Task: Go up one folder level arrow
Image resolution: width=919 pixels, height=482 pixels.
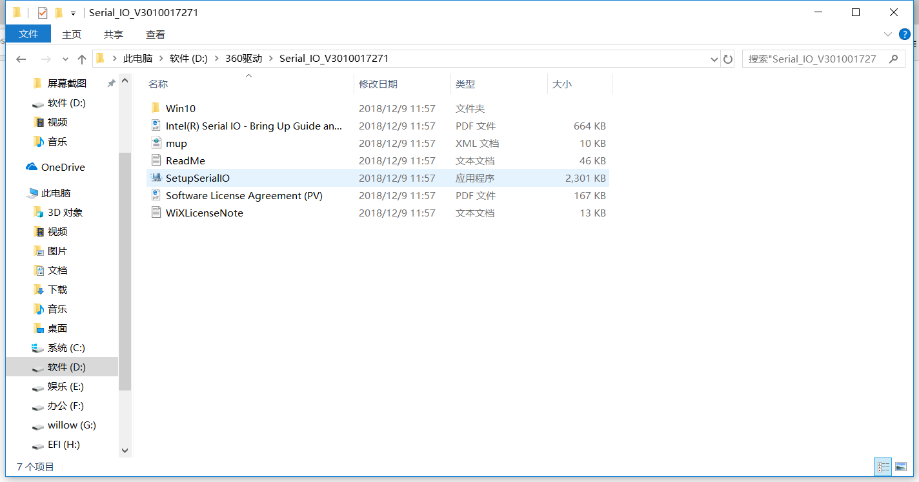Action: [82, 59]
